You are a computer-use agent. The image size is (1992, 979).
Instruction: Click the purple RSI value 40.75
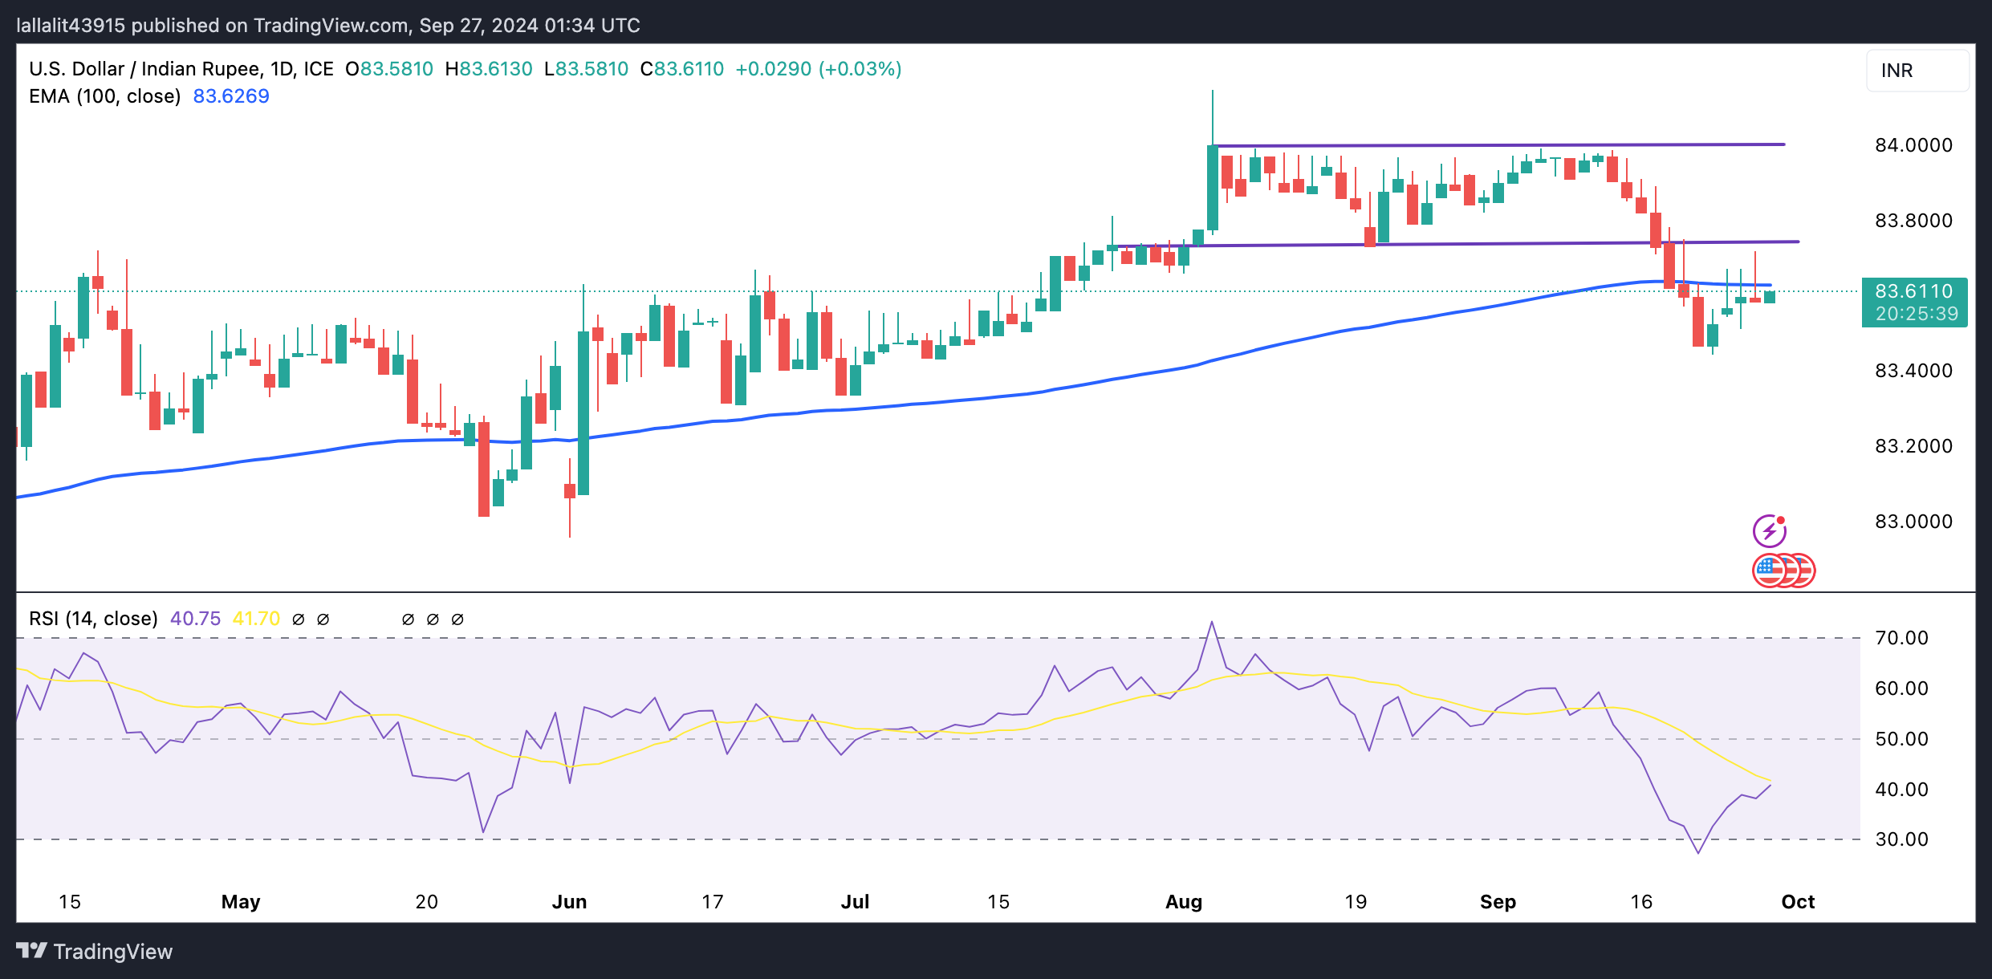pyautogui.click(x=195, y=619)
